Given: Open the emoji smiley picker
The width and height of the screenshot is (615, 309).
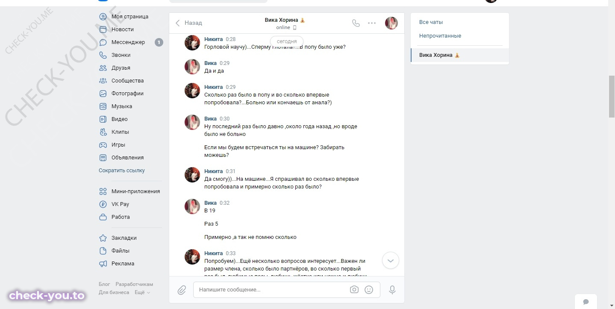Looking at the screenshot, I should 369,290.
